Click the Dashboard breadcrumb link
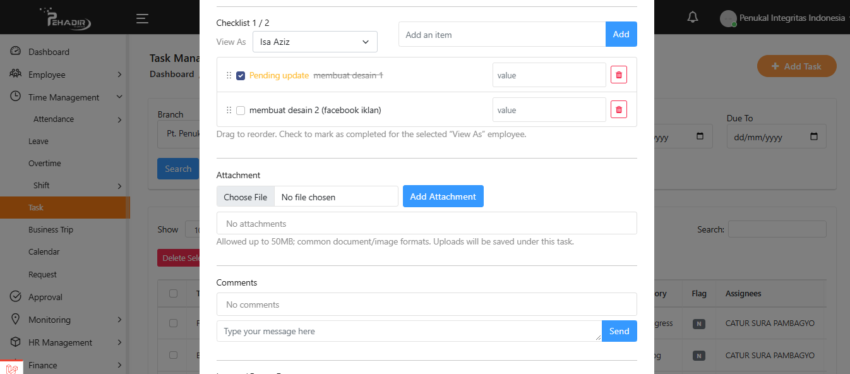 (172, 74)
